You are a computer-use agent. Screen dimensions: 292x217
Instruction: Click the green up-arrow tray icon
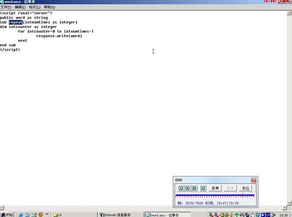point(237,215)
